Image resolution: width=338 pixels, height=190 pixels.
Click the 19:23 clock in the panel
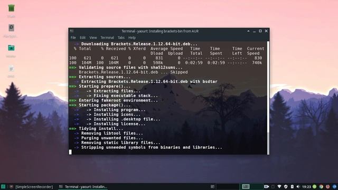306,187
